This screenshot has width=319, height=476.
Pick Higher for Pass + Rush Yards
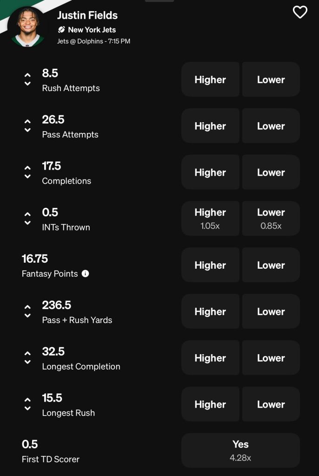(210, 311)
